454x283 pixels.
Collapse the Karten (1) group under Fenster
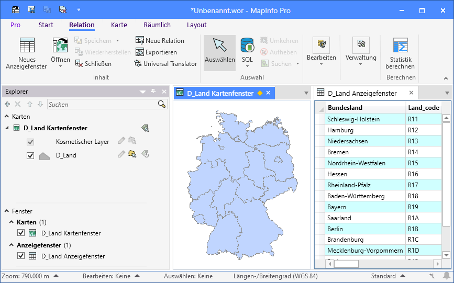tap(12, 222)
